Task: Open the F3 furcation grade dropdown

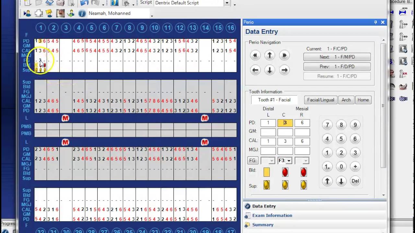Action: tap(285, 161)
